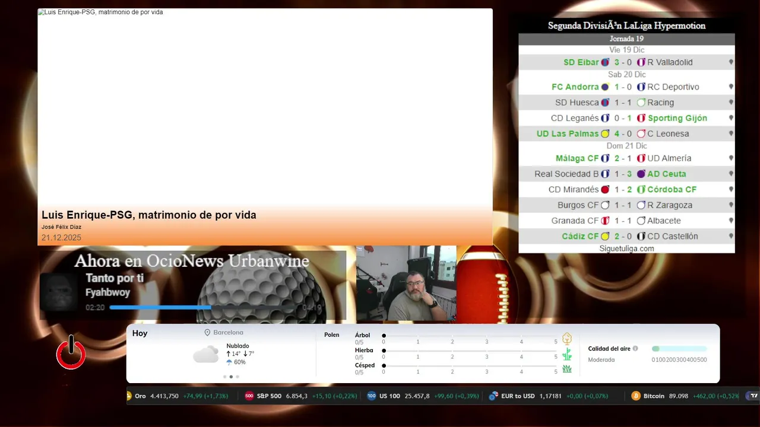760x427 pixels.
Task: Click the Sporting Gijón team name
Action: 677,118
